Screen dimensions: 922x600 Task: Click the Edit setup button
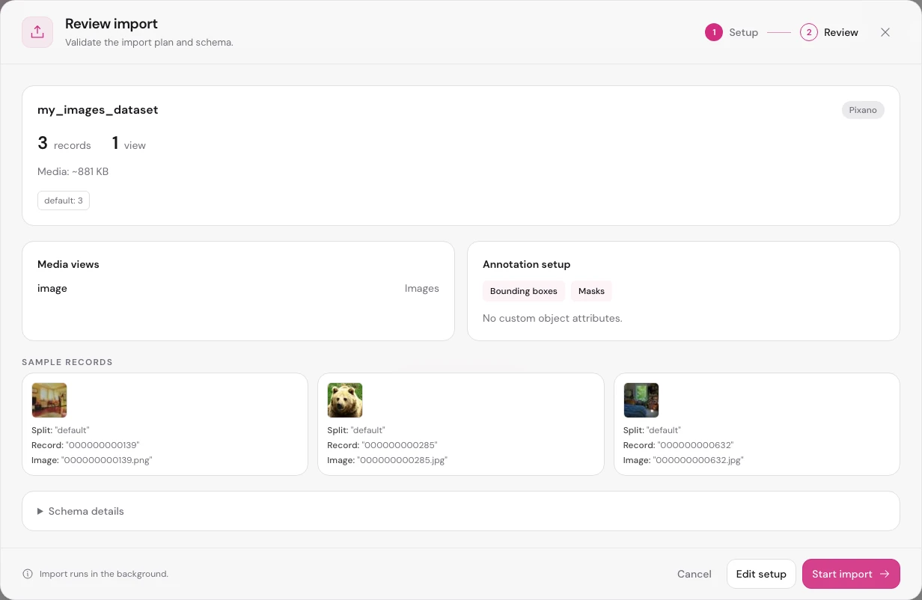pyautogui.click(x=761, y=574)
